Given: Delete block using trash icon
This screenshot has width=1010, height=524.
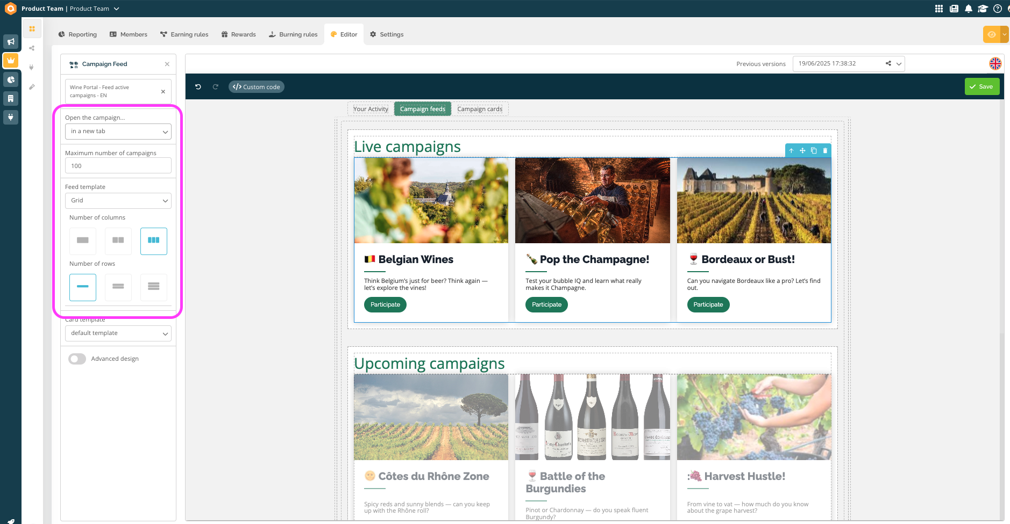Looking at the screenshot, I should tap(825, 151).
